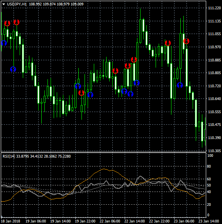Select the last blue buy arrow on the chart
Image resolution: width=222 pixels, height=224 pixels.
point(180,85)
